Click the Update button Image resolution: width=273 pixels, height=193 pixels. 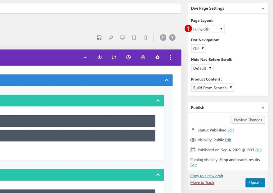click(x=255, y=183)
